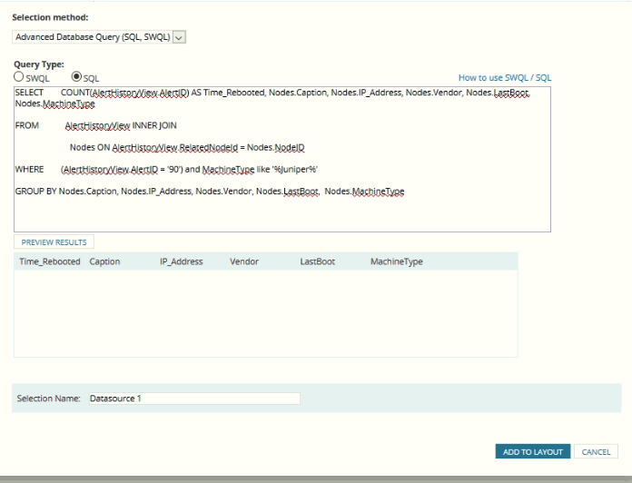Image resolution: width=632 pixels, height=483 pixels.
Task: Click the Query Type label
Action: (x=39, y=64)
